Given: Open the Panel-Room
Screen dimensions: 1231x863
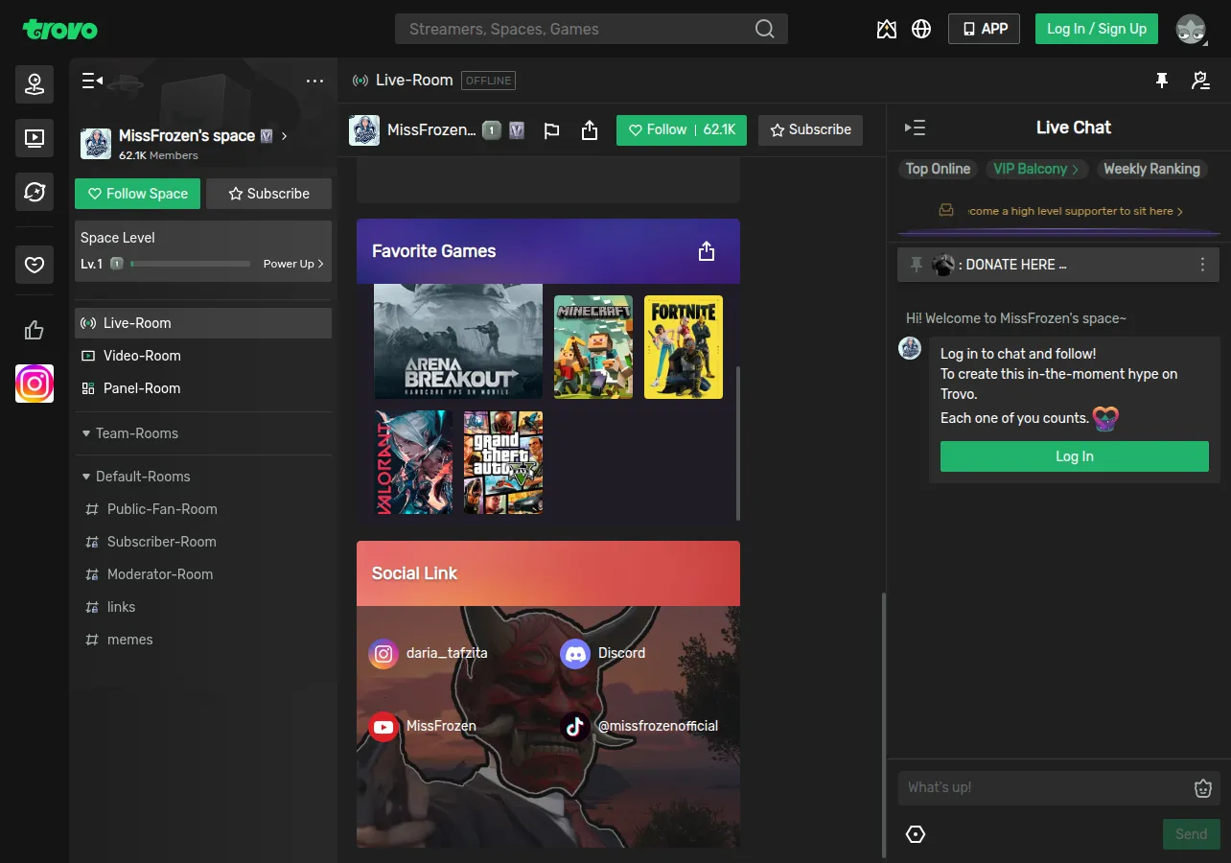Looking at the screenshot, I should [203, 388].
